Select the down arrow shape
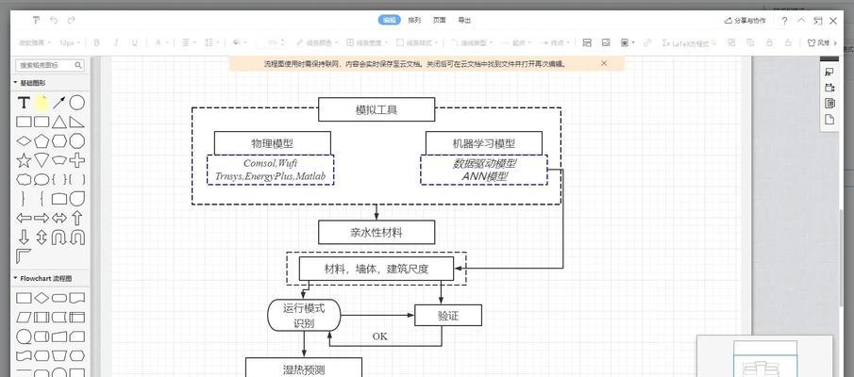The height and width of the screenshot is (377, 854). click(x=24, y=238)
